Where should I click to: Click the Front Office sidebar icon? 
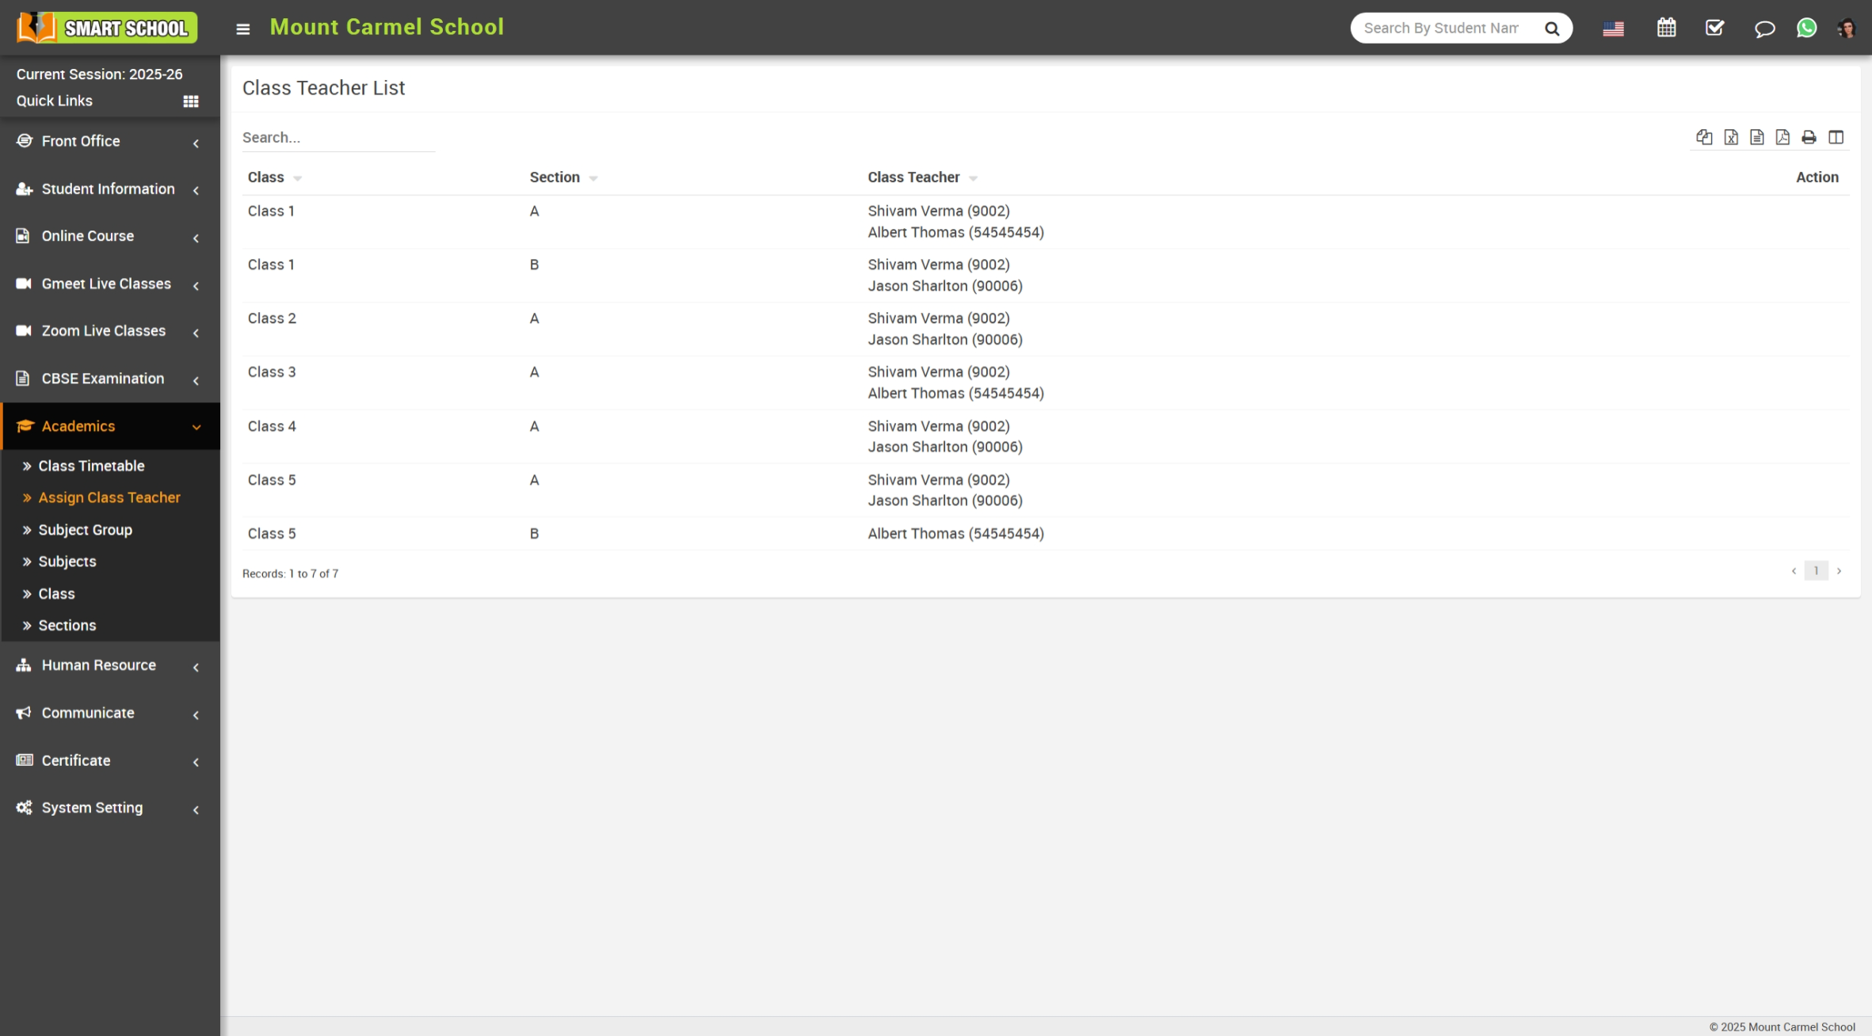click(x=25, y=140)
